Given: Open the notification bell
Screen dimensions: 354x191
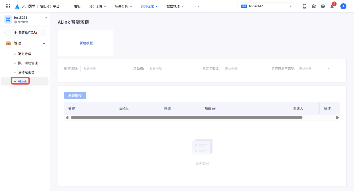Looking at the screenshot, I should [x=332, y=7].
